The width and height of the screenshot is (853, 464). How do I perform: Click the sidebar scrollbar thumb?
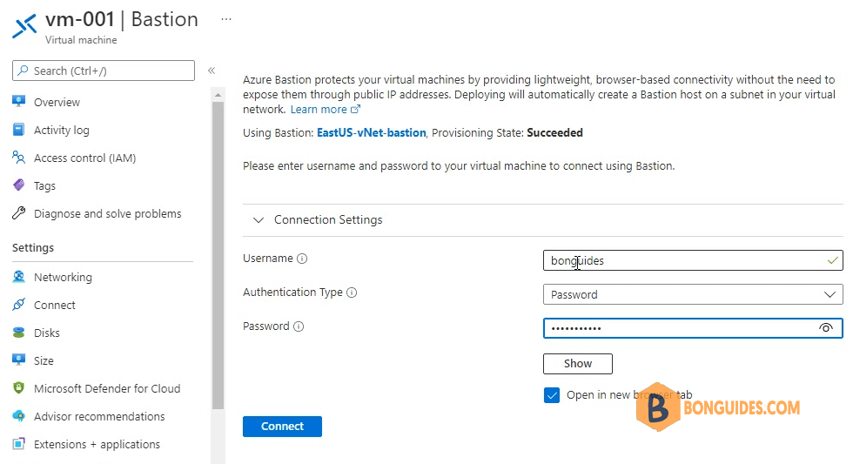pyautogui.click(x=218, y=256)
